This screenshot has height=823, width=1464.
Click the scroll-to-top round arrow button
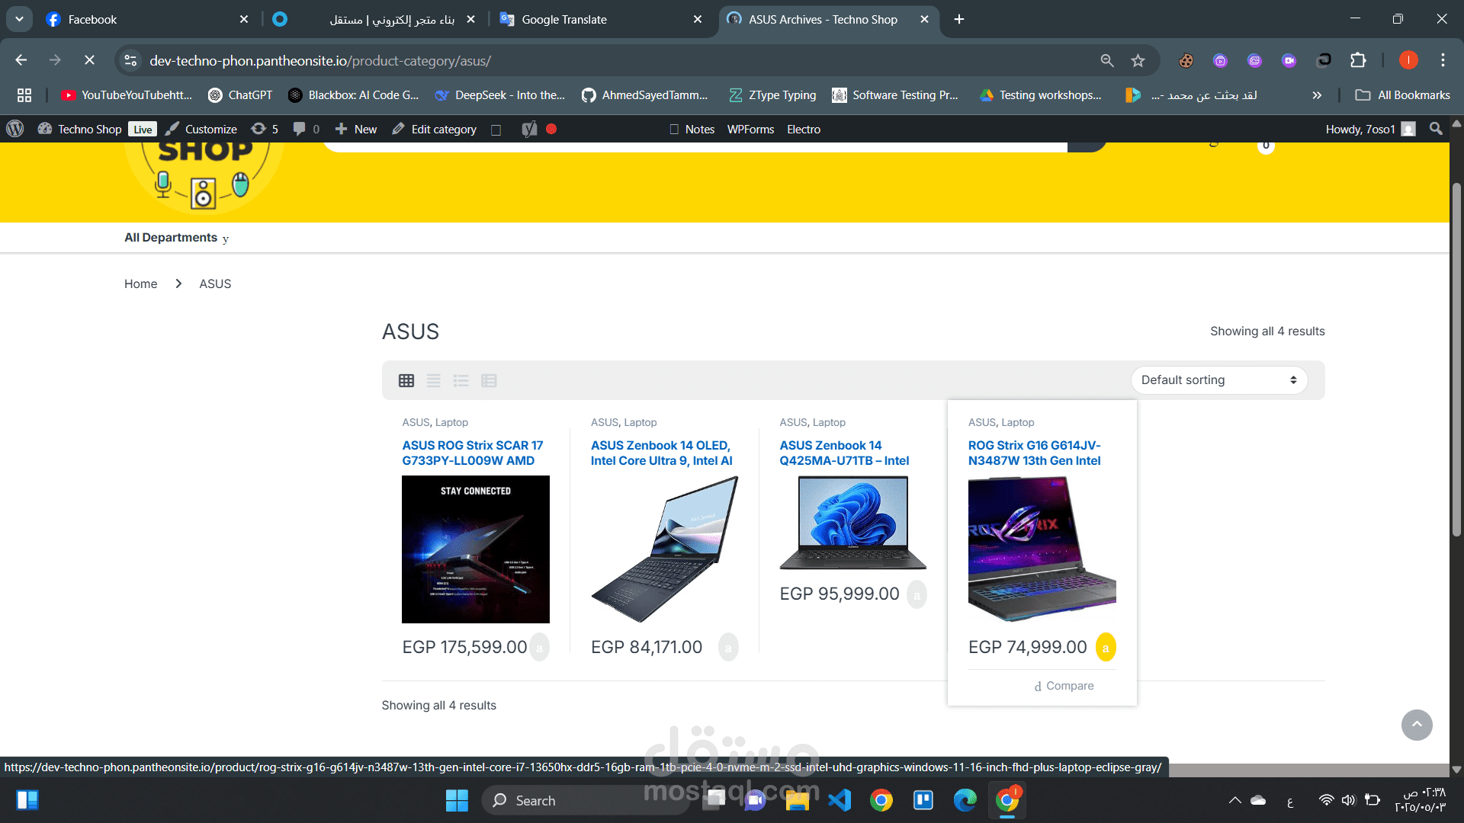point(1416,725)
